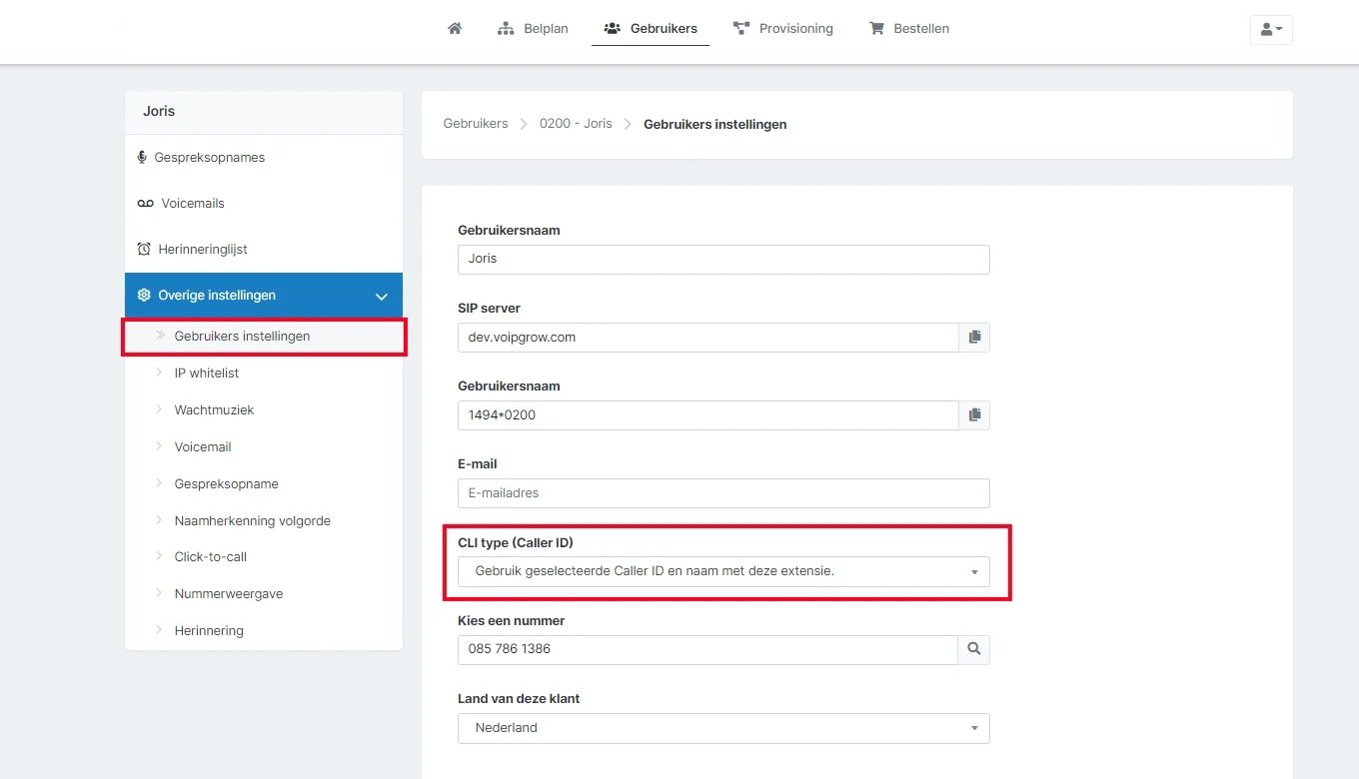
Task: Click the microphone icon beside Gespreksopnames
Action: click(142, 157)
